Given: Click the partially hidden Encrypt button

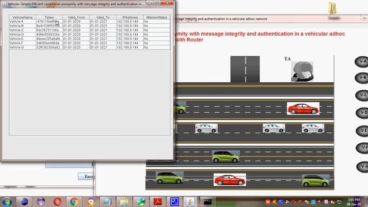Looking at the screenshot, I should pos(86,177).
